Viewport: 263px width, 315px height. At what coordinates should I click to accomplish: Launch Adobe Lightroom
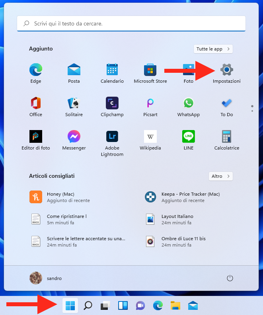112,143
